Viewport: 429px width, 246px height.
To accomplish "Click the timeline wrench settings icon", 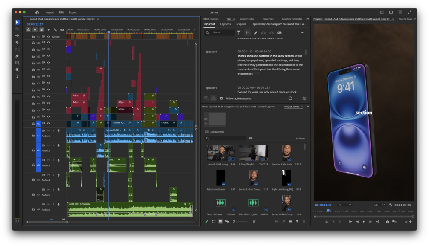I will [x=55, y=30].
